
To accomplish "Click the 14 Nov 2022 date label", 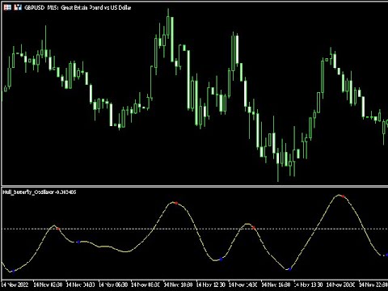I will coord(15,285).
